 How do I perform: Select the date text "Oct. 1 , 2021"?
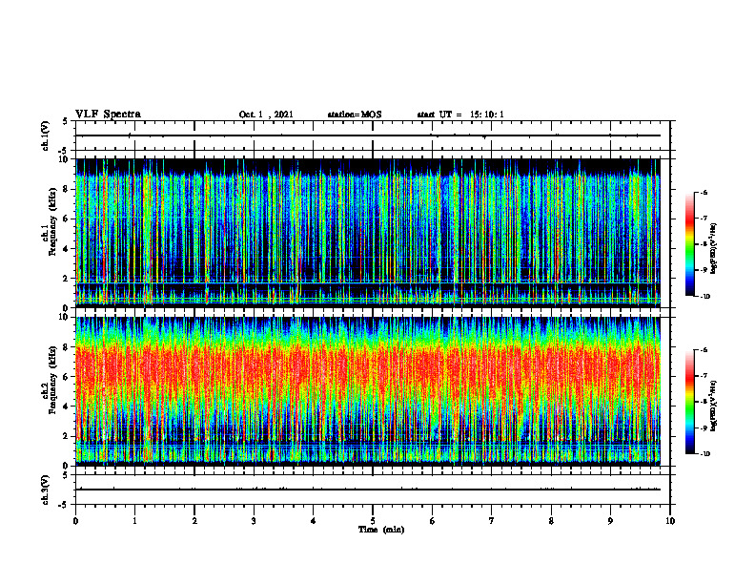(266, 115)
